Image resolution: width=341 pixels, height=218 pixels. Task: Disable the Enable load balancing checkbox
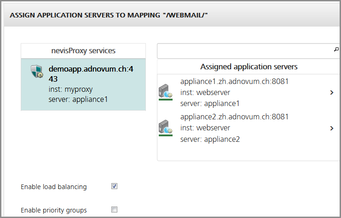115,186
